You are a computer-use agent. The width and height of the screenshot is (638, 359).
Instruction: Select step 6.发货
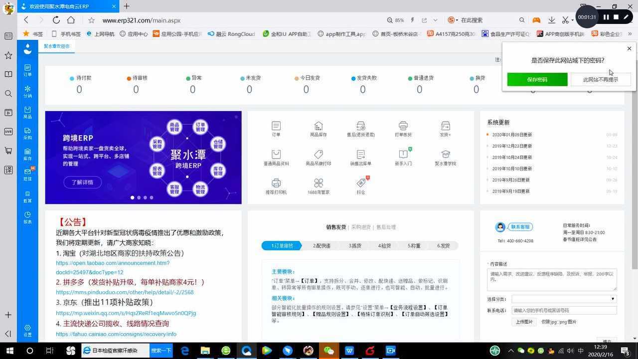coord(444,245)
